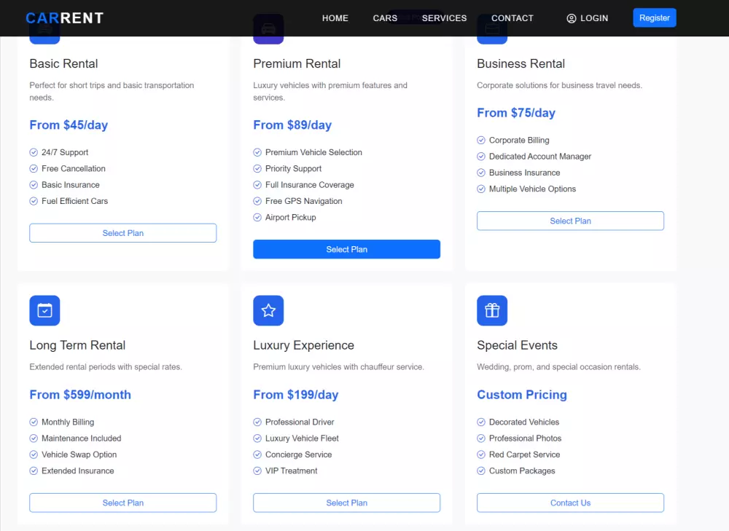729x531 pixels.
Task: Click the checkmark beside Free GPS Navigation
Action: pyautogui.click(x=257, y=201)
